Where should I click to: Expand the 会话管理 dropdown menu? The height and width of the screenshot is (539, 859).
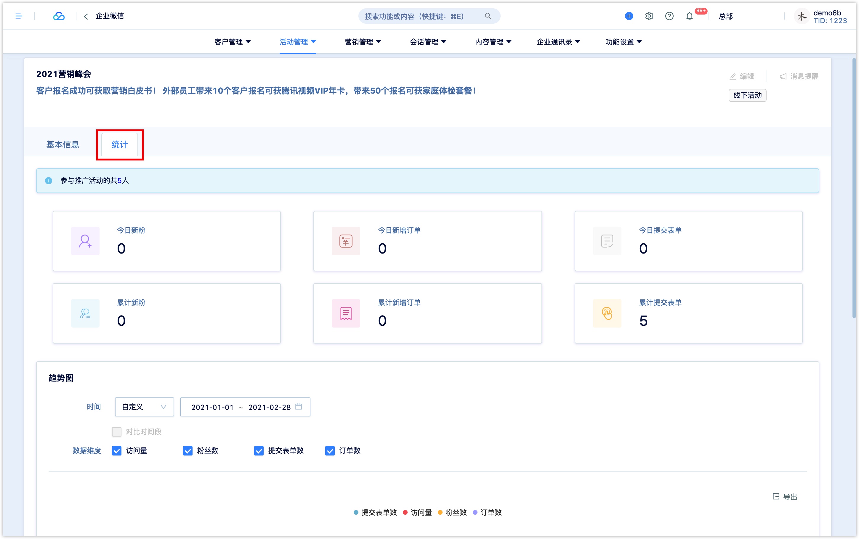tap(428, 42)
